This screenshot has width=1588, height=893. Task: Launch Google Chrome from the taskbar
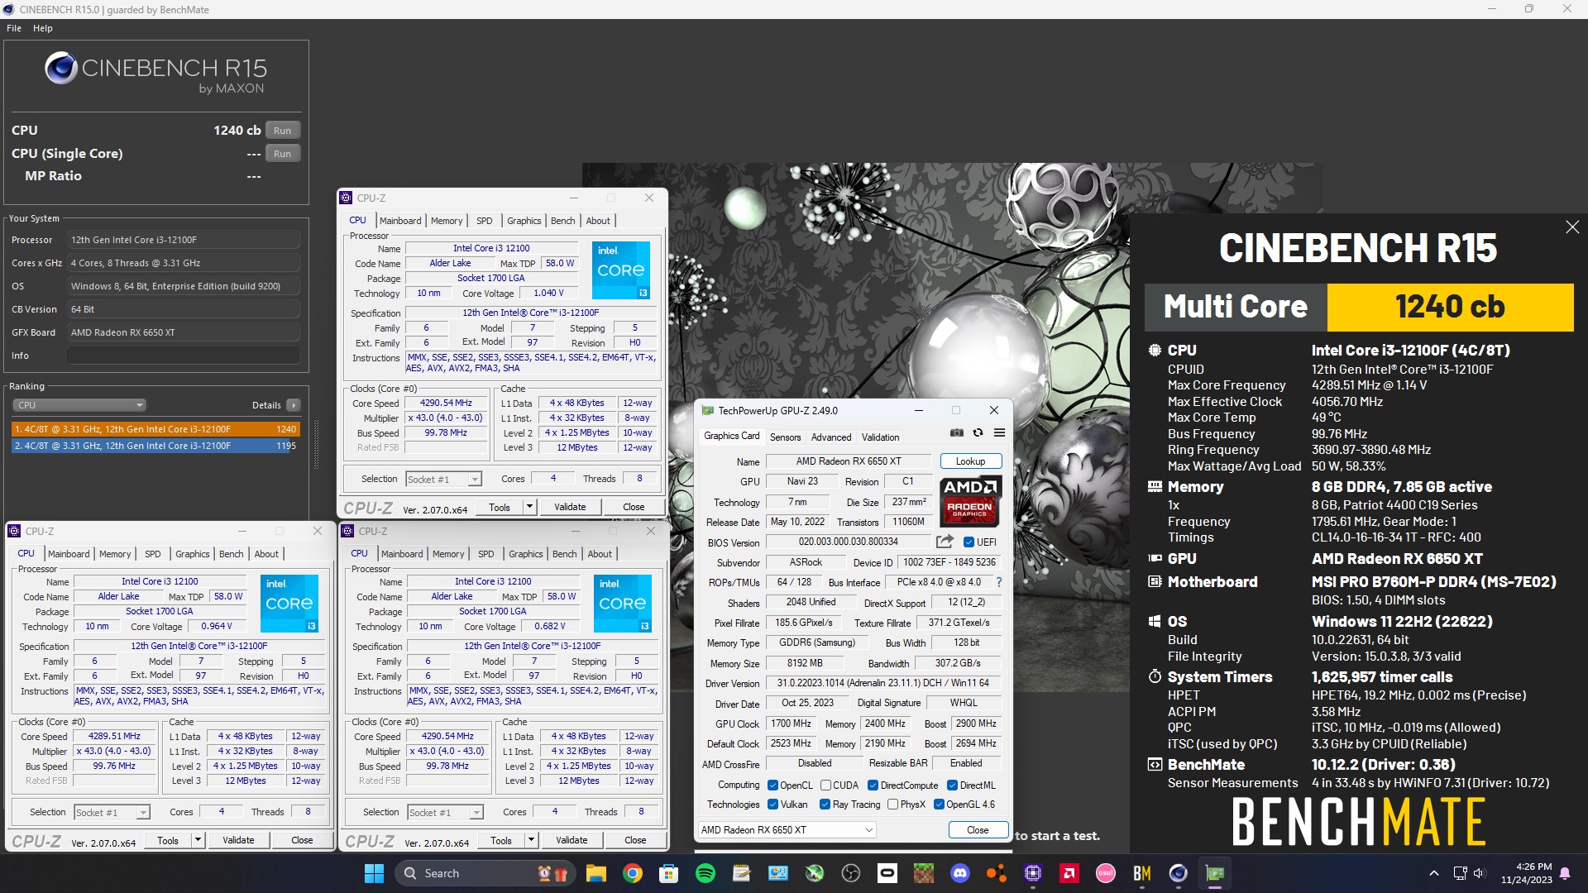[633, 873]
